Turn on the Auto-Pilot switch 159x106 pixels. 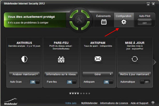point(145,22)
